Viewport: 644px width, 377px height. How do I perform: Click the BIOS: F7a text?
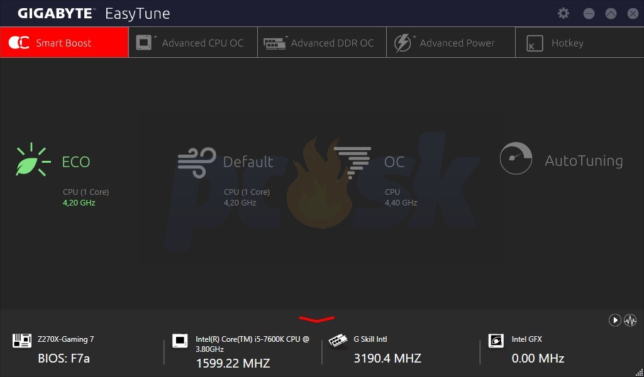click(64, 358)
